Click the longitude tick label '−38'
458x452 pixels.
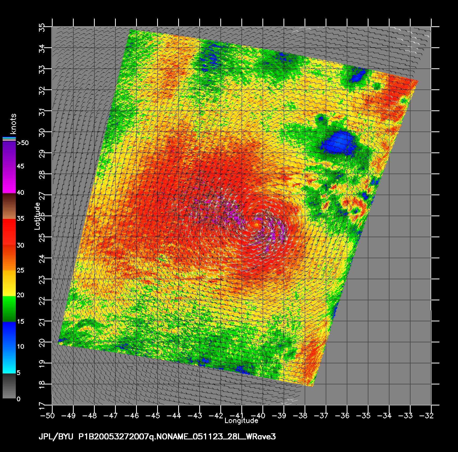[x=300, y=415]
